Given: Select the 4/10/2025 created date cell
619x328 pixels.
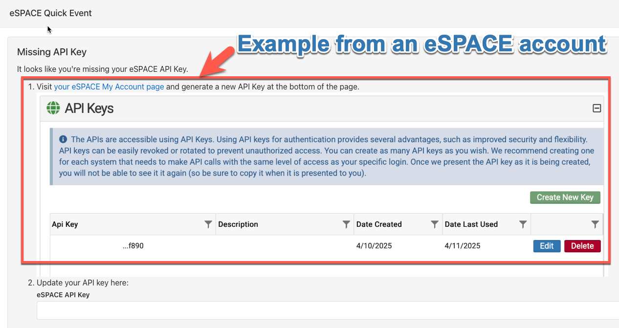Looking at the screenshot, I should [x=374, y=246].
